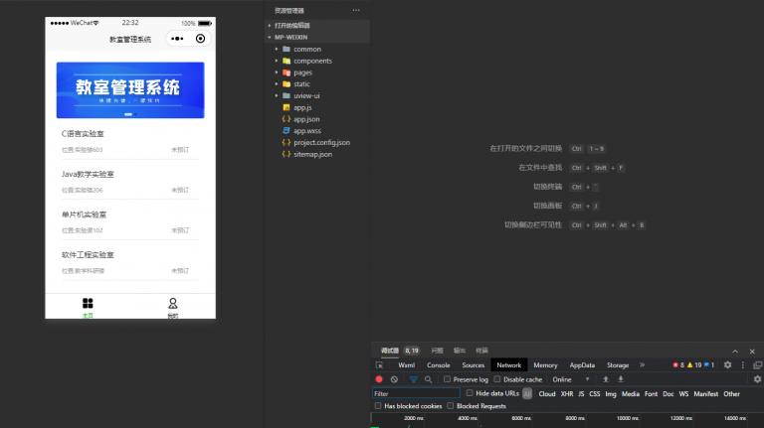The width and height of the screenshot is (764, 428).
Task: Toggle the network filter funnel icon
Action: click(x=413, y=379)
